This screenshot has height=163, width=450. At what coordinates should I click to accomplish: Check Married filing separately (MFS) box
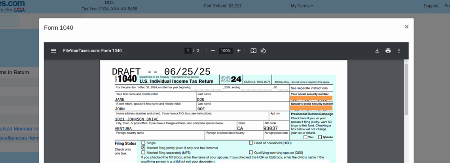[x=143, y=152]
